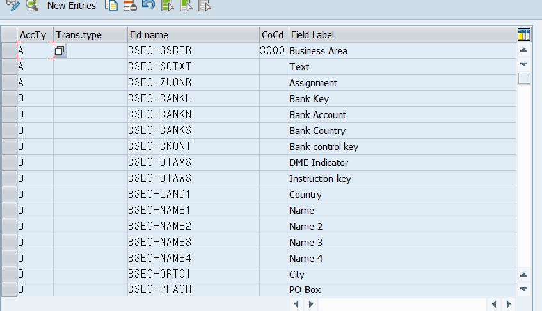542x311 pixels.
Task: Click the PO Box label cell
Action: (403, 290)
